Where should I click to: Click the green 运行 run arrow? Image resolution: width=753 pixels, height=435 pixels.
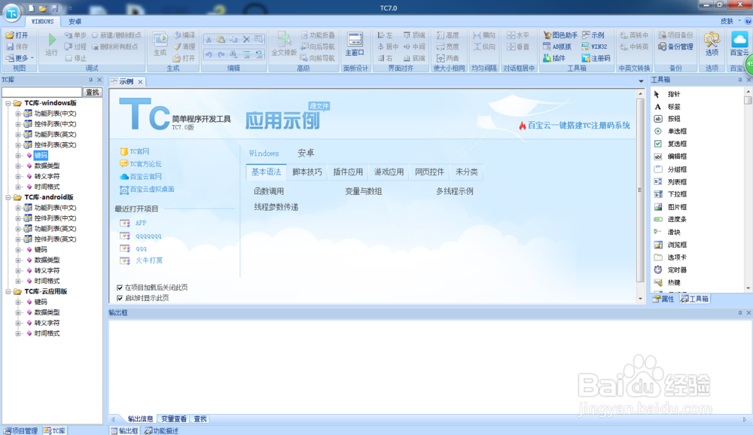click(51, 39)
